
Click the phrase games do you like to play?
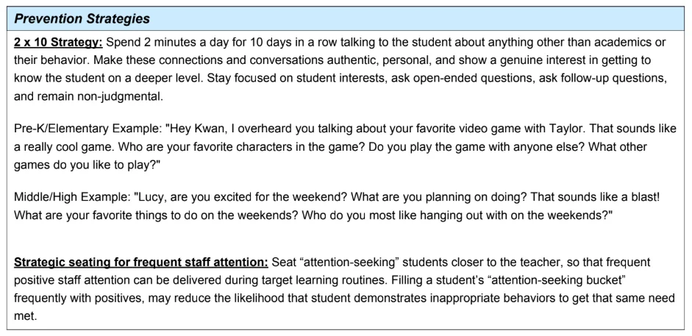coord(88,165)
